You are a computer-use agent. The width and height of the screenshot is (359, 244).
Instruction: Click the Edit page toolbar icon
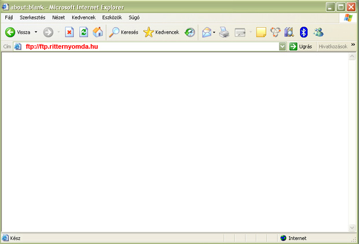coord(240,32)
